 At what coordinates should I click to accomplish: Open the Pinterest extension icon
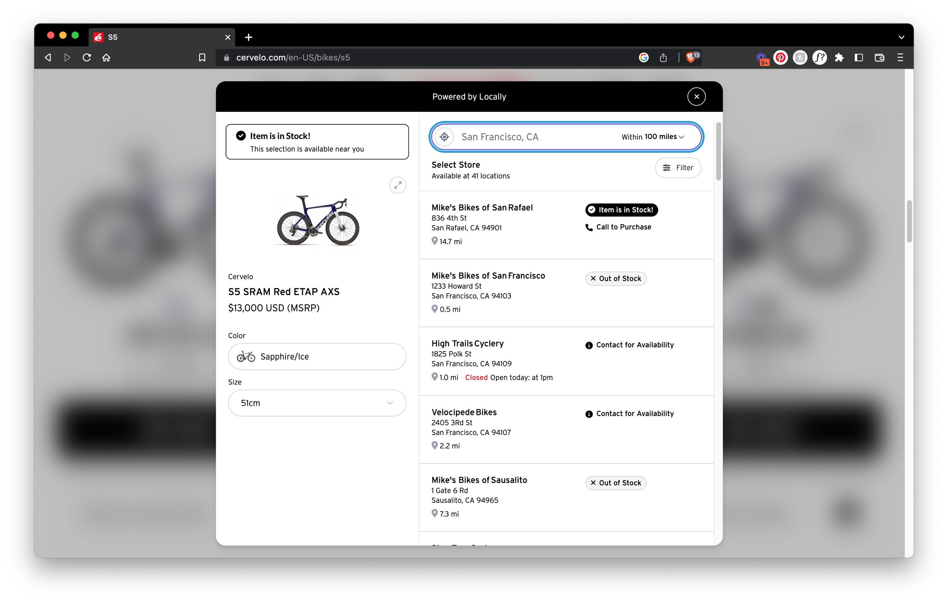pos(780,58)
